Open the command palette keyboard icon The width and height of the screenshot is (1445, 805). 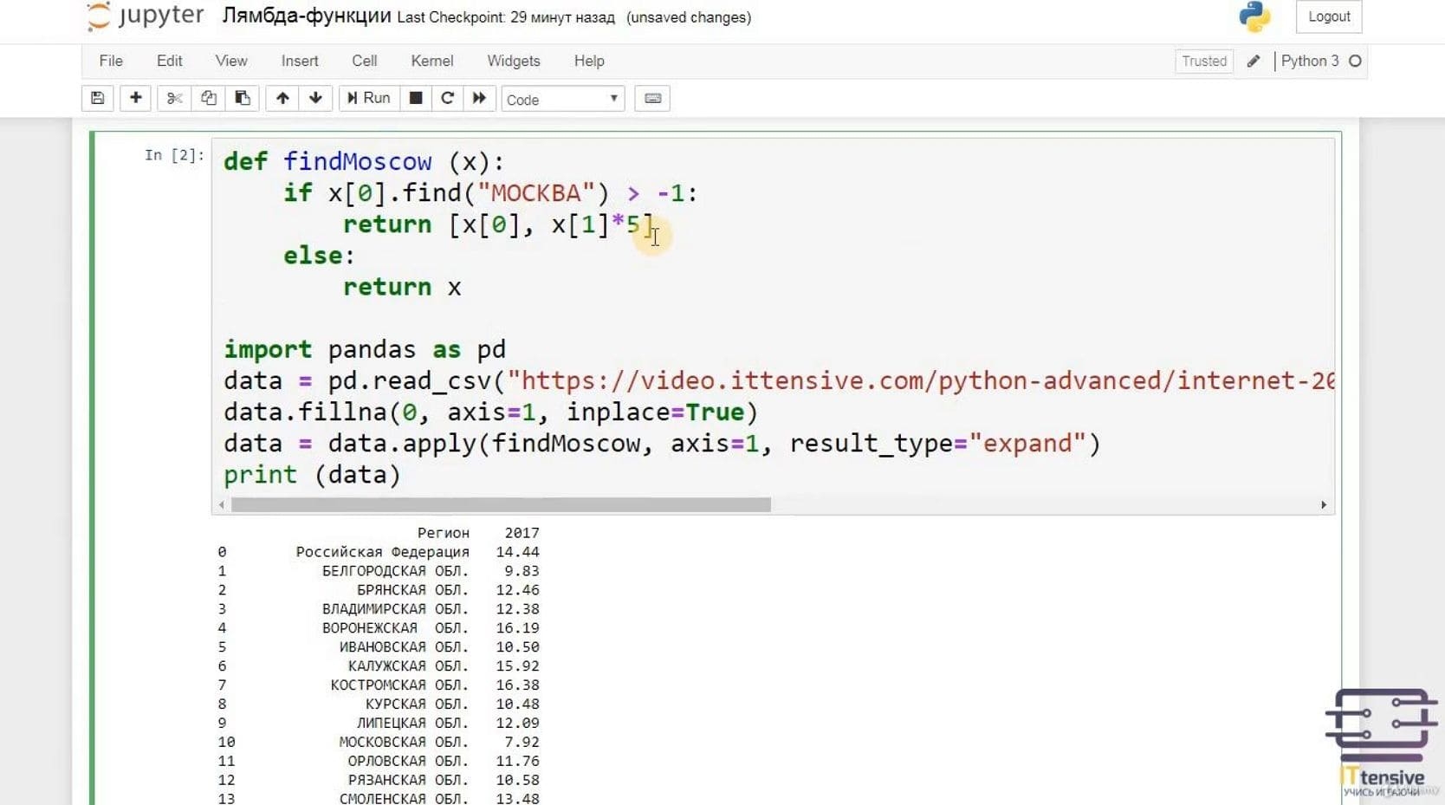(x=653, y=98)
